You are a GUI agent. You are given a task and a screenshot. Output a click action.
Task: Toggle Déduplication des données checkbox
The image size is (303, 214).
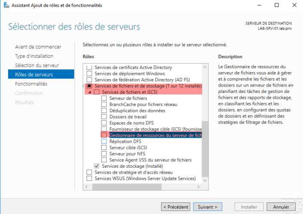coord(104,110)
